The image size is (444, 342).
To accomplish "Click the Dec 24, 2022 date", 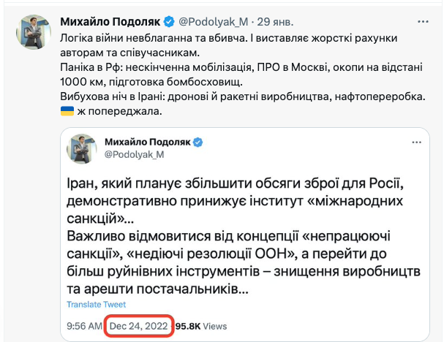I will [139, 325].
